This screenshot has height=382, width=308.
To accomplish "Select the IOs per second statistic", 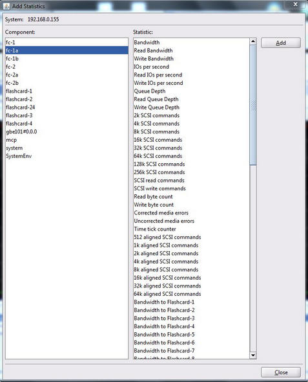I will point(192,67).
